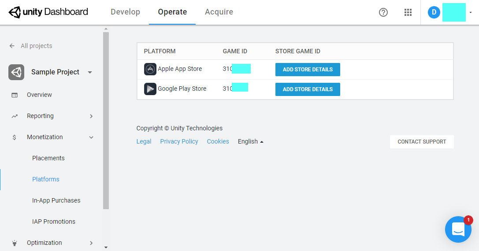
Task: Open the English language selector
Action: [x=250, y=141]
